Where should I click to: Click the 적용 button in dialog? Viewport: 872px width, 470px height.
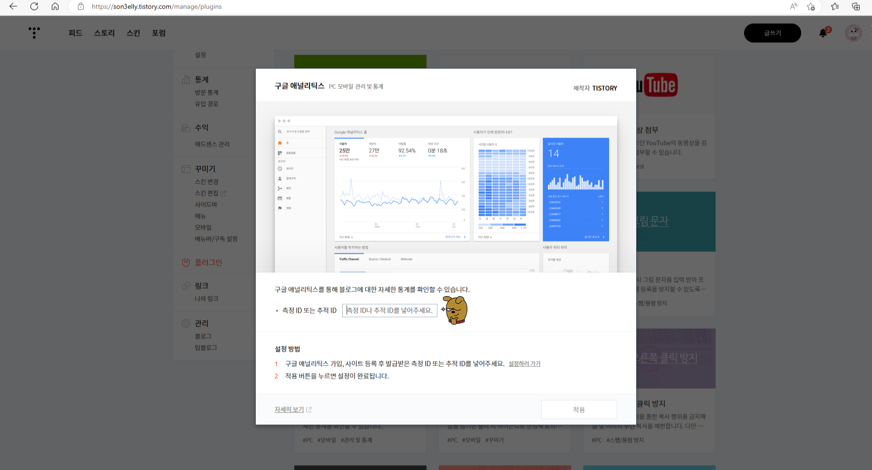(x=579, y=409)
